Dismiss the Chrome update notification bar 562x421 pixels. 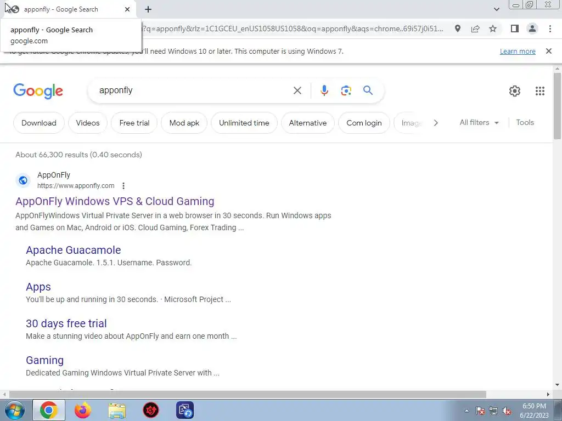pyautogui.click(x=548, y=51)
